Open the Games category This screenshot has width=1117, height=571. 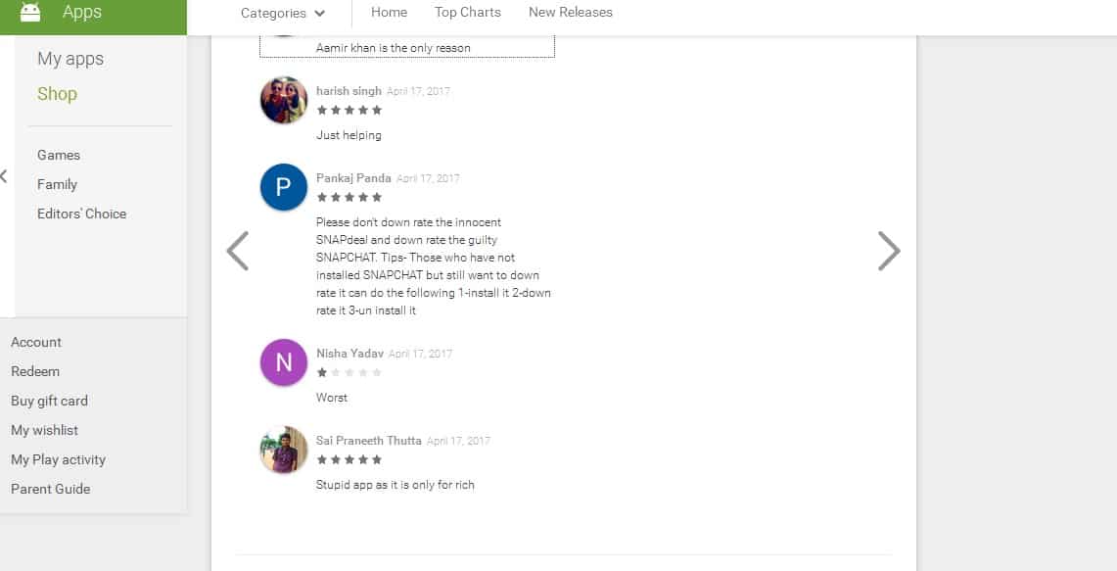(x=59, y=155)
